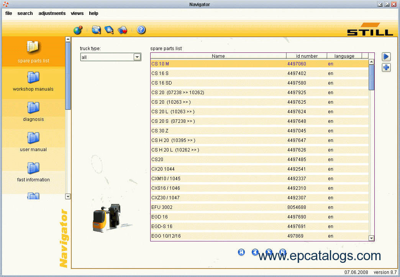Open fast information folder
This screenshot has height=277, width=400.
(x=33, y=172)
